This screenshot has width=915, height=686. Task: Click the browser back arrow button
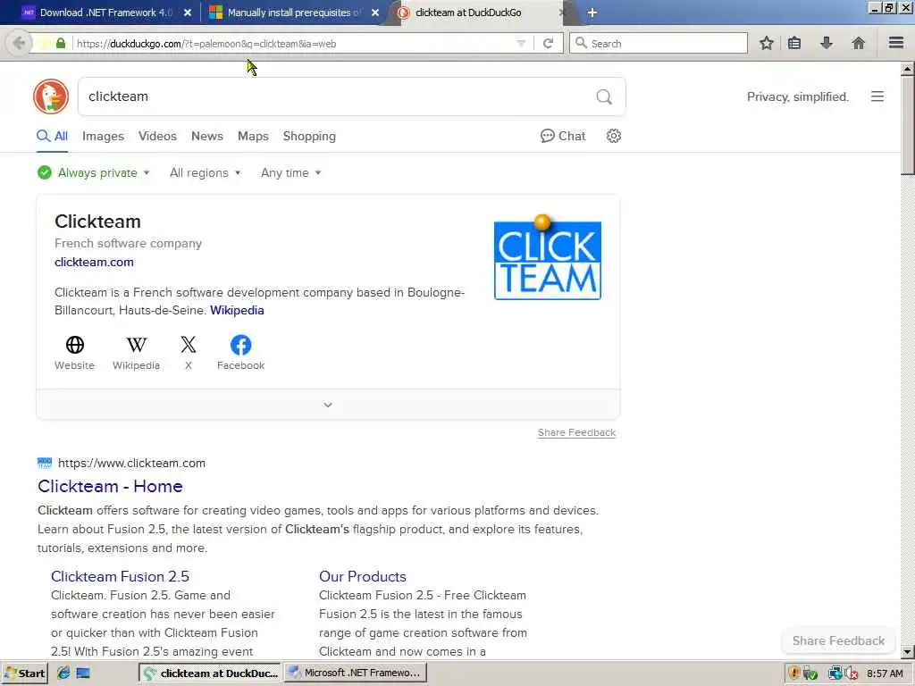[x=19, y=43]
